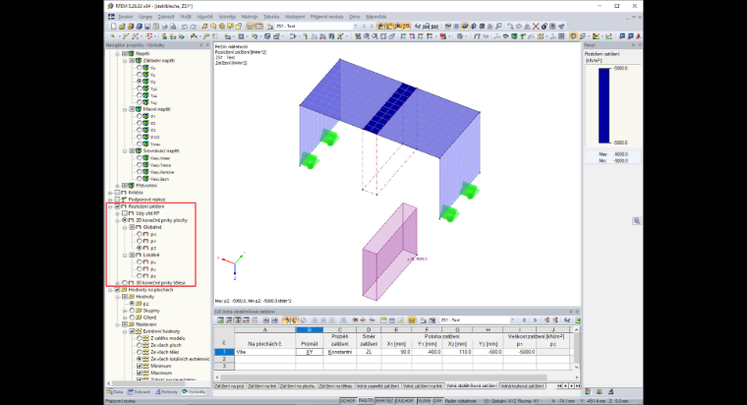Click the yellow highlighted icon in table toolbar
Viewport: 747px width, 405px height.
click(x=412, y=320)
